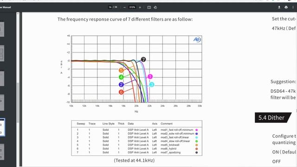Click the OFF option text
297x167 pixels.
[x=277, y=161]
